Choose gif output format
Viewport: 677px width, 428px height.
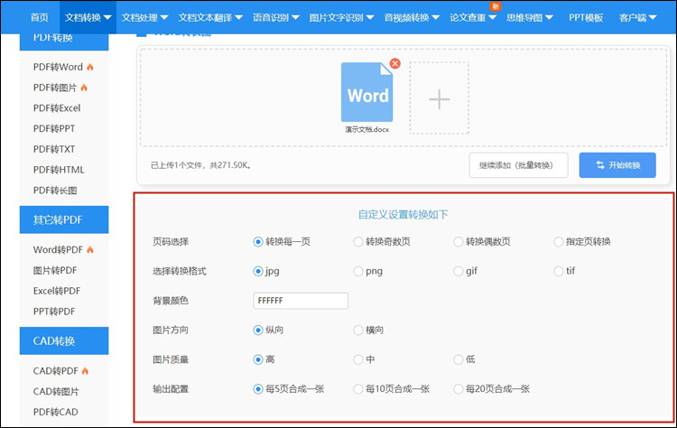click(x=458, y=271)
